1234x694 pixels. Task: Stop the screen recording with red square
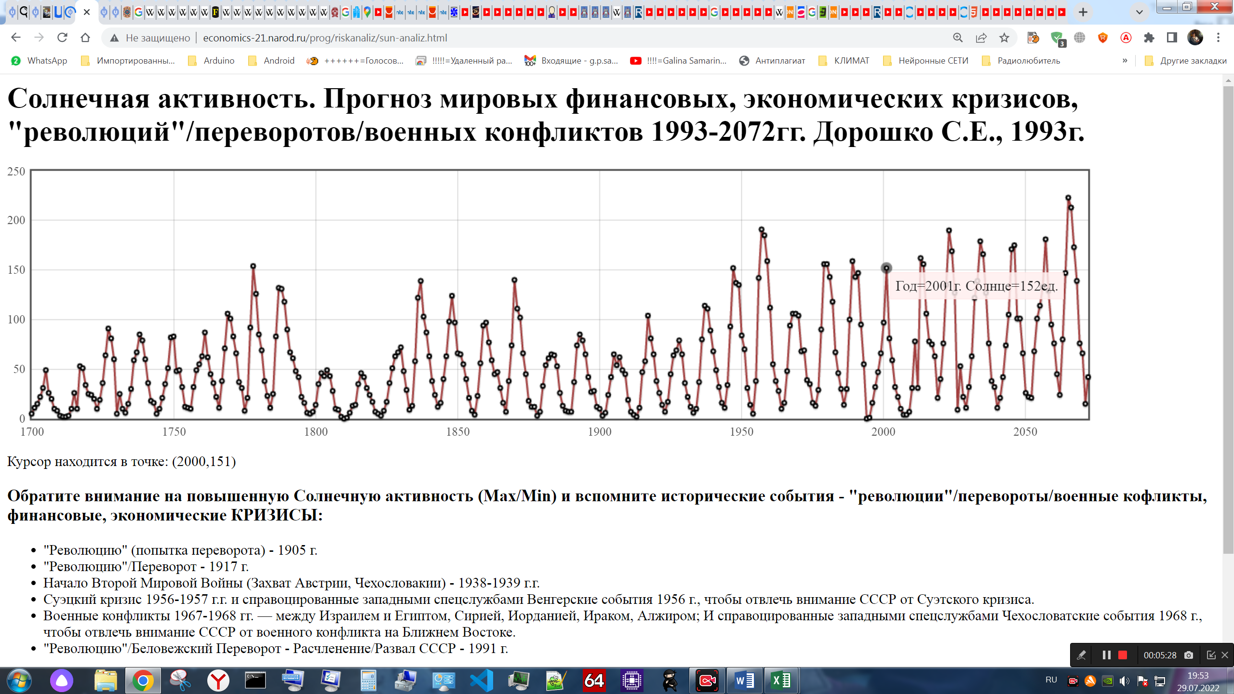[1123, 655]
